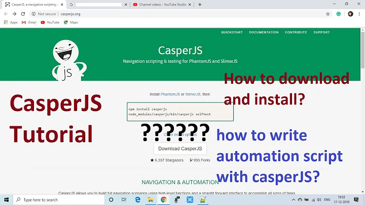Image resolution: width=365 pixels, height=205 pixels.
Task: Open the green editor taskbar app
Action: pyautogui.click(x=203, y=199)
